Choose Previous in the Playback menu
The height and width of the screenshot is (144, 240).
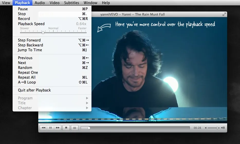pos(52,58)
